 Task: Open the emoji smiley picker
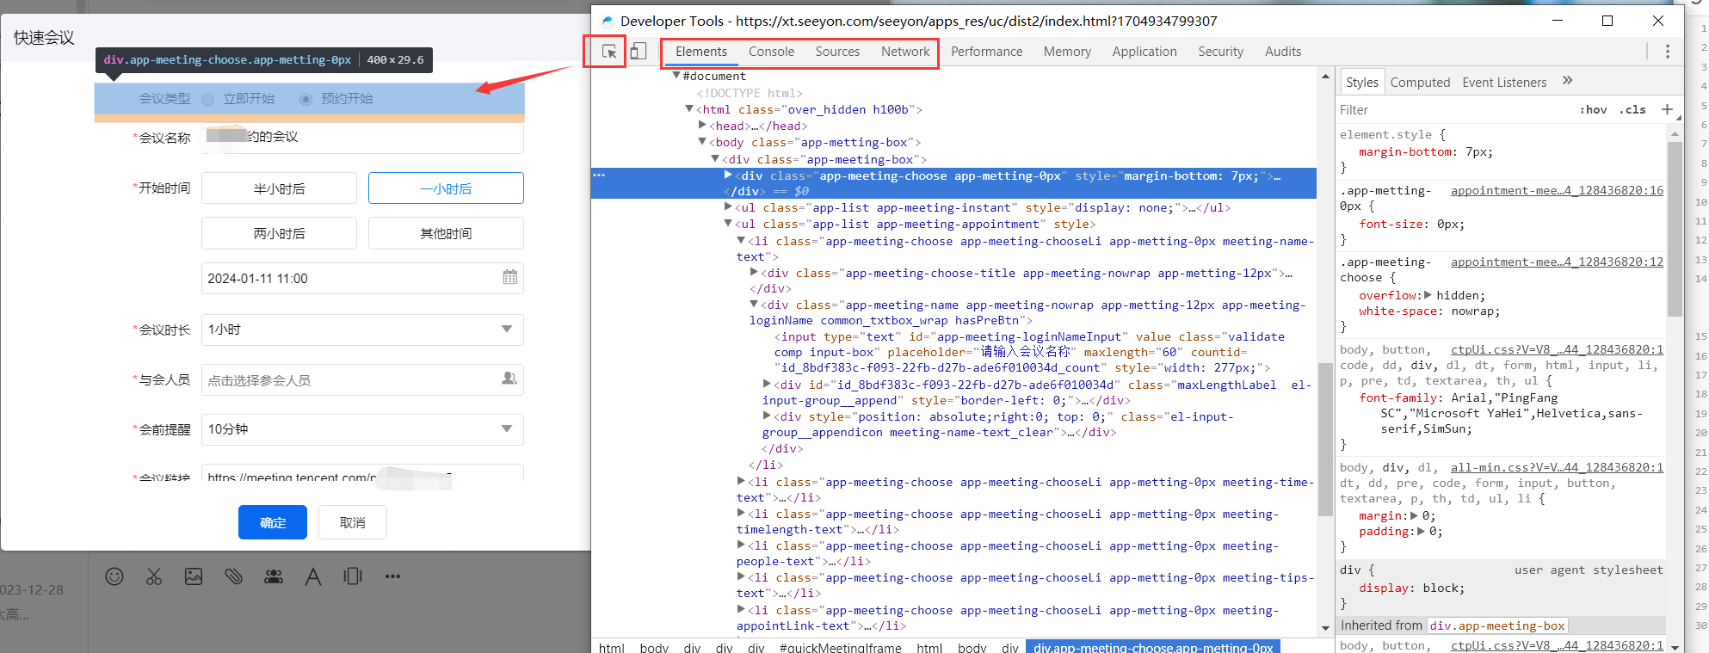[114, 576]
